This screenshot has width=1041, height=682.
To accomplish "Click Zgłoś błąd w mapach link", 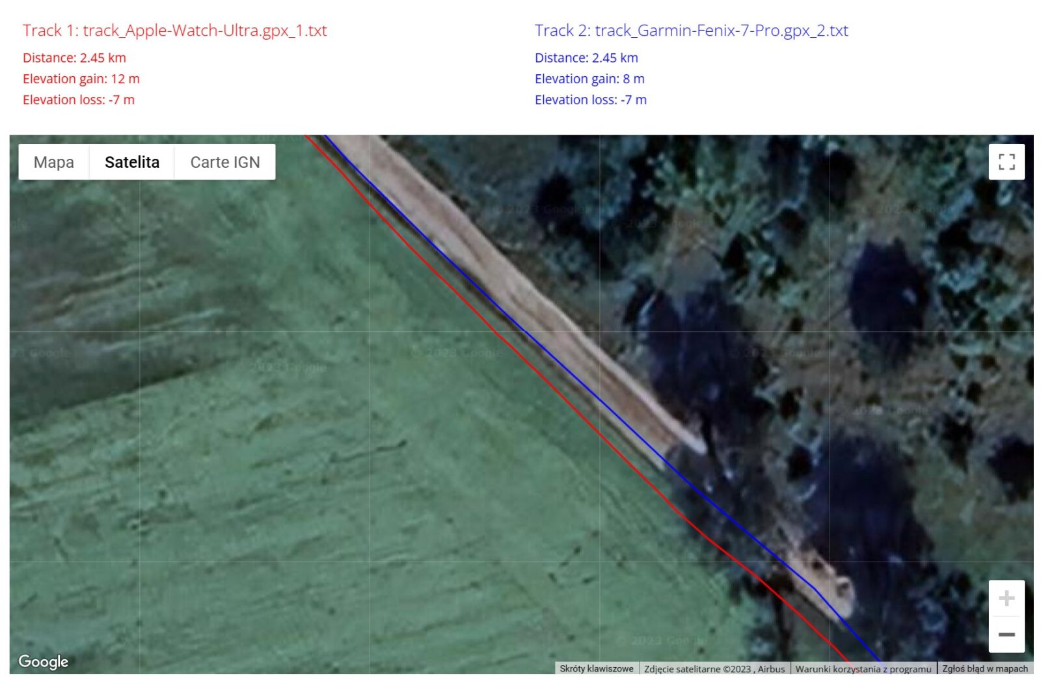I will pyautogui.click(x=984, y=668).
